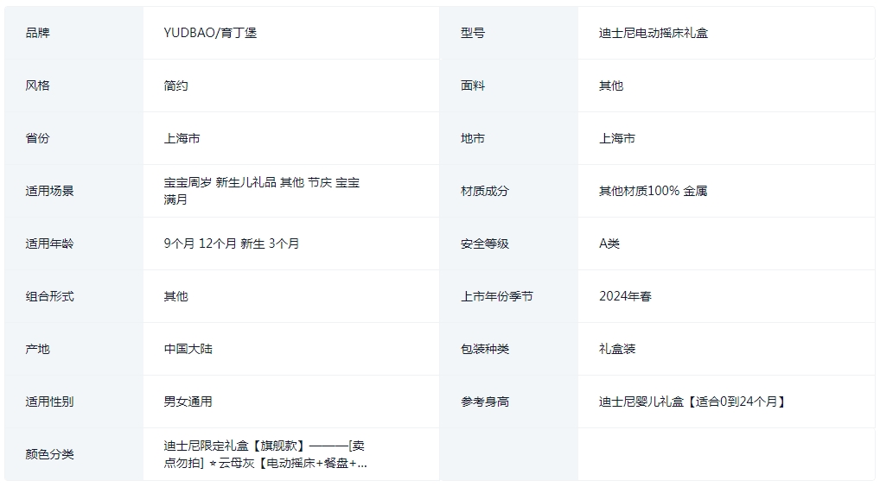Select the value 2024年春
880x487 pixels.
(x=625, y=296)
